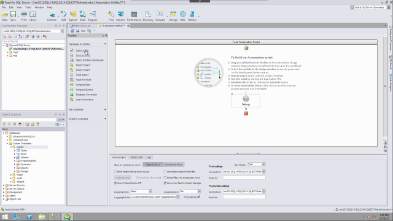
Task: Select the Import Wizard activity in Toolbox
Action: (x=83, y=70)
